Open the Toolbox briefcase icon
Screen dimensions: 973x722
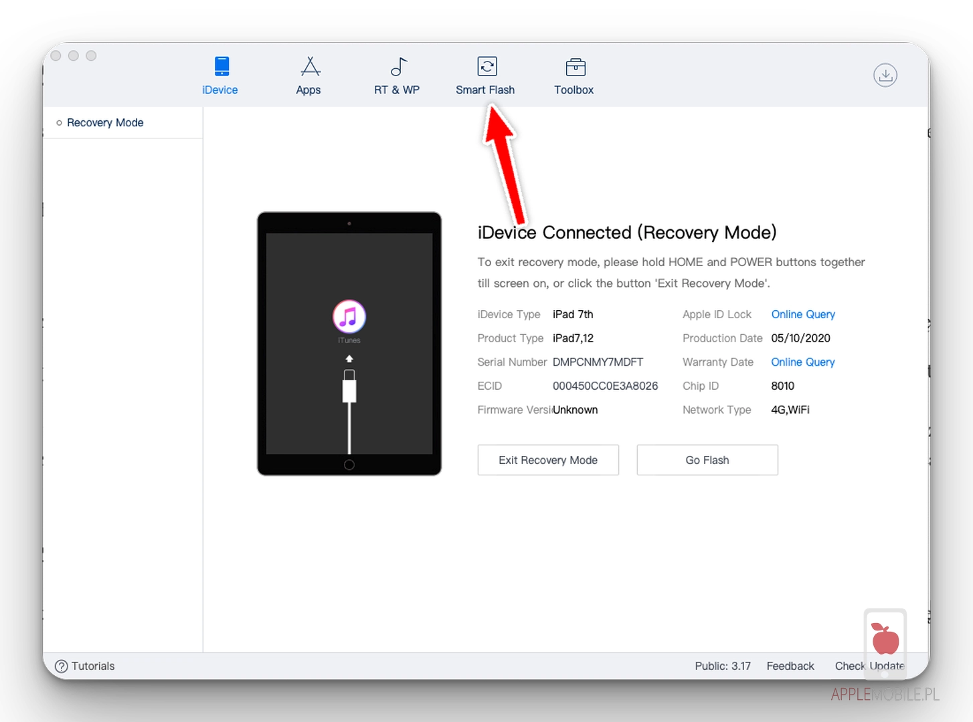tap(575, 67)
